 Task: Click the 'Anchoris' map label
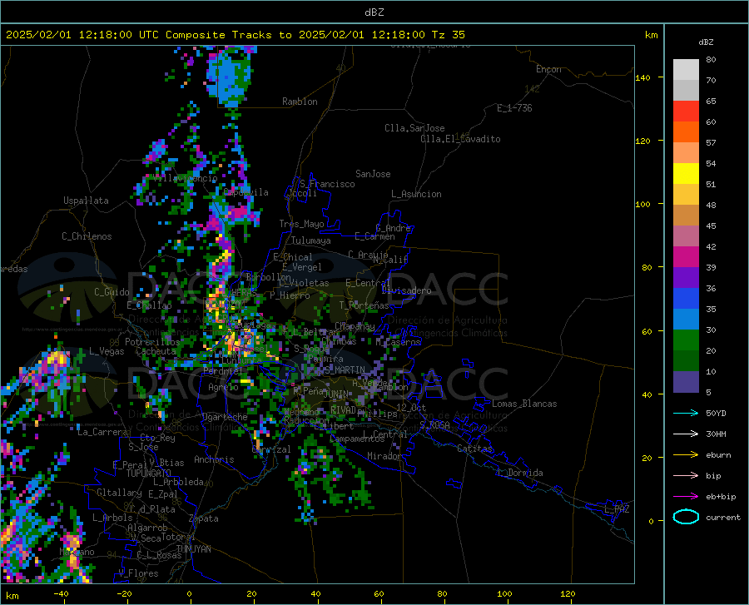(214, 459)
